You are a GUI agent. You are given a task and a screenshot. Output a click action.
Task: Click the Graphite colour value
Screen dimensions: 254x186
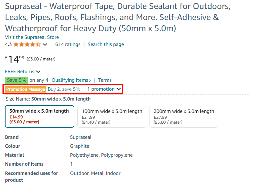[80, 146]
